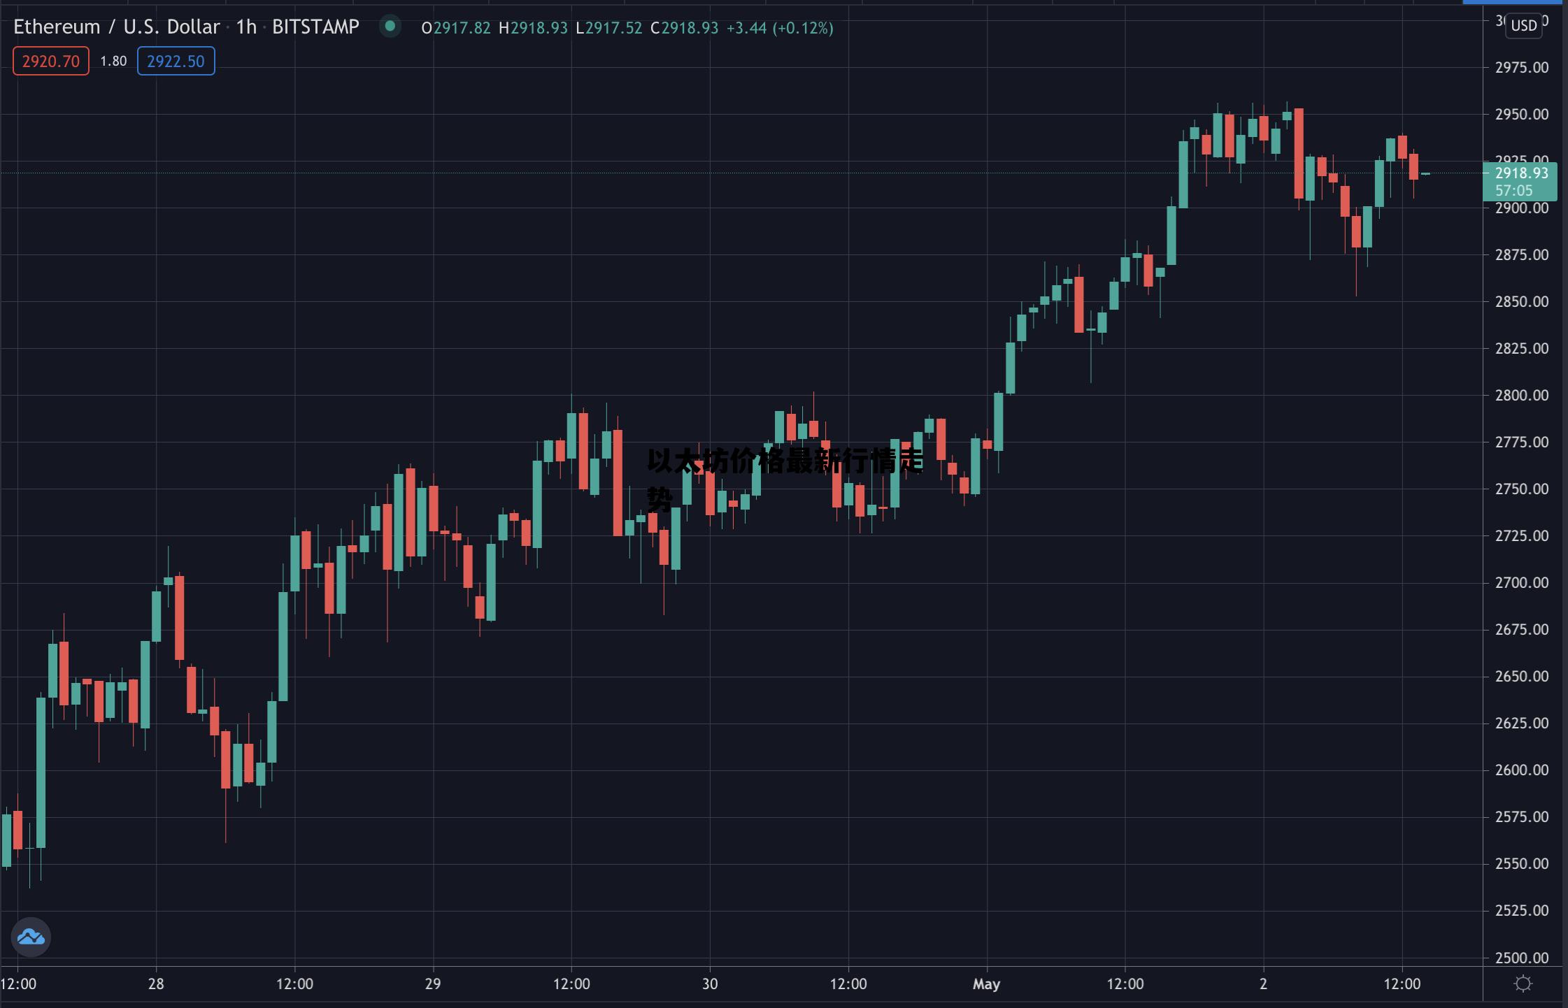Image resolution: width=1568 pixels, height=1008 pixels.
Task: Click the 30 date axis label
Action: 710,984
